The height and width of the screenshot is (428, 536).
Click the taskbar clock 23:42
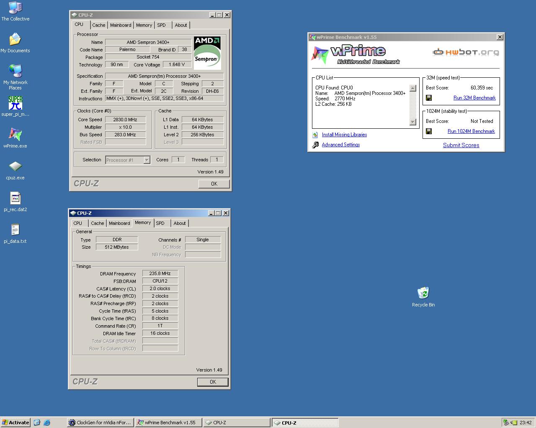point(526,423)
